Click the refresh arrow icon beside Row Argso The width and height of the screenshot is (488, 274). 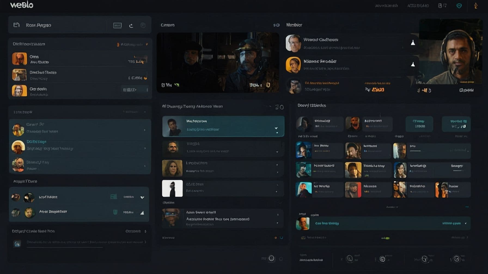[131, 26]
